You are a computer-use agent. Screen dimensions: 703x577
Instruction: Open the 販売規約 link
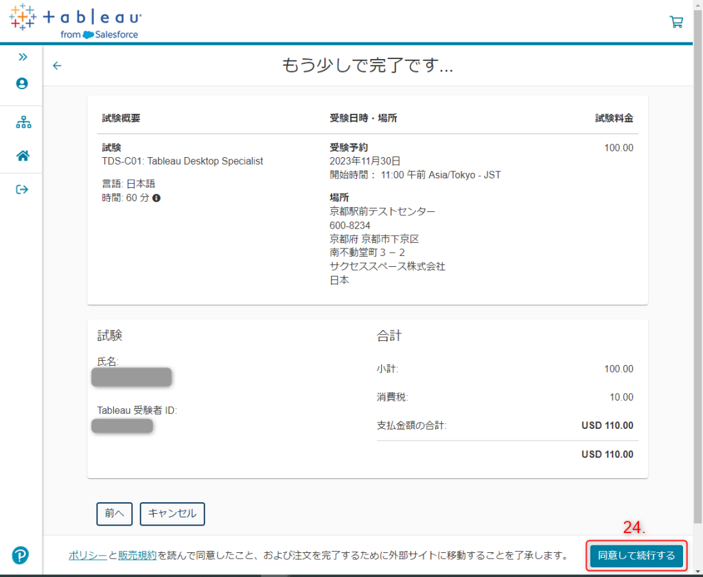(x=137, y=556)
